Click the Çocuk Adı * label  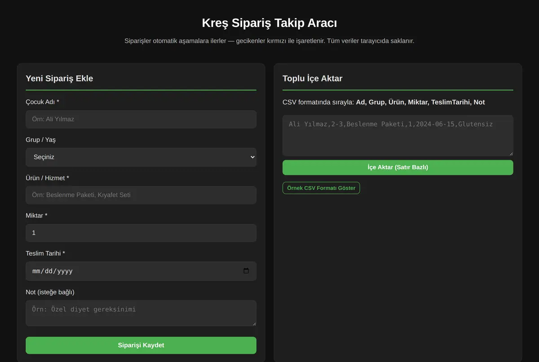[42, 102]
